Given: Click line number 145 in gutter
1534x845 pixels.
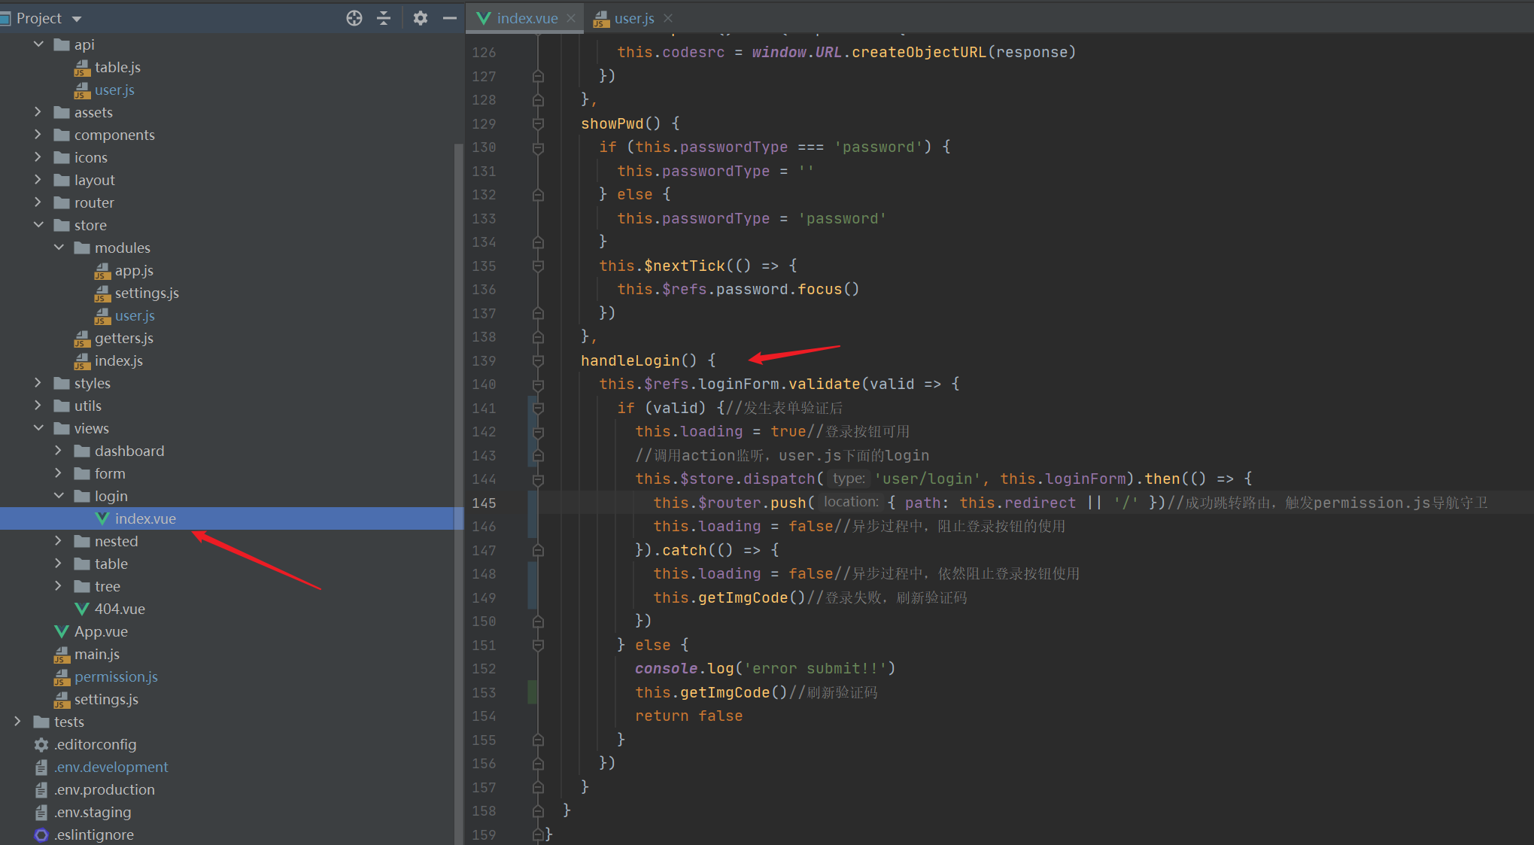Looking at the screenshot, I should 484,503.
